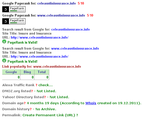Click the Alexa check... link
This screenshot has height=120, width=143.
point(45,85)
